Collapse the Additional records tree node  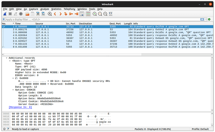[7, 58]
